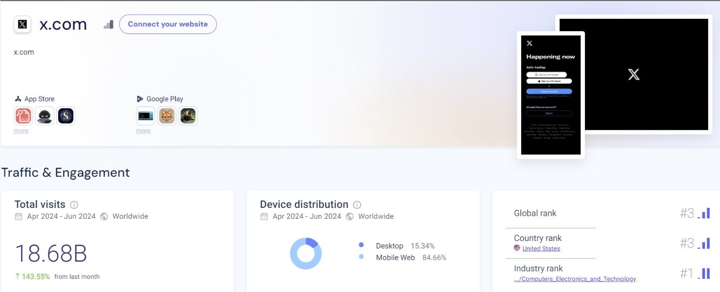Click the info icon beside Device distribution
The height and width of the screenshot is (292, 720).
coord(357,205)
